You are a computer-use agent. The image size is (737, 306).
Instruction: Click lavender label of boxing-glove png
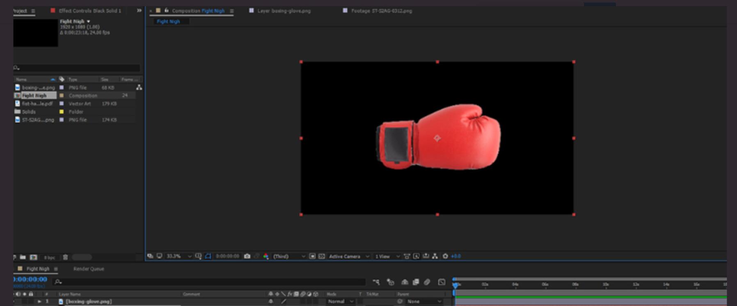click(62, 88)
